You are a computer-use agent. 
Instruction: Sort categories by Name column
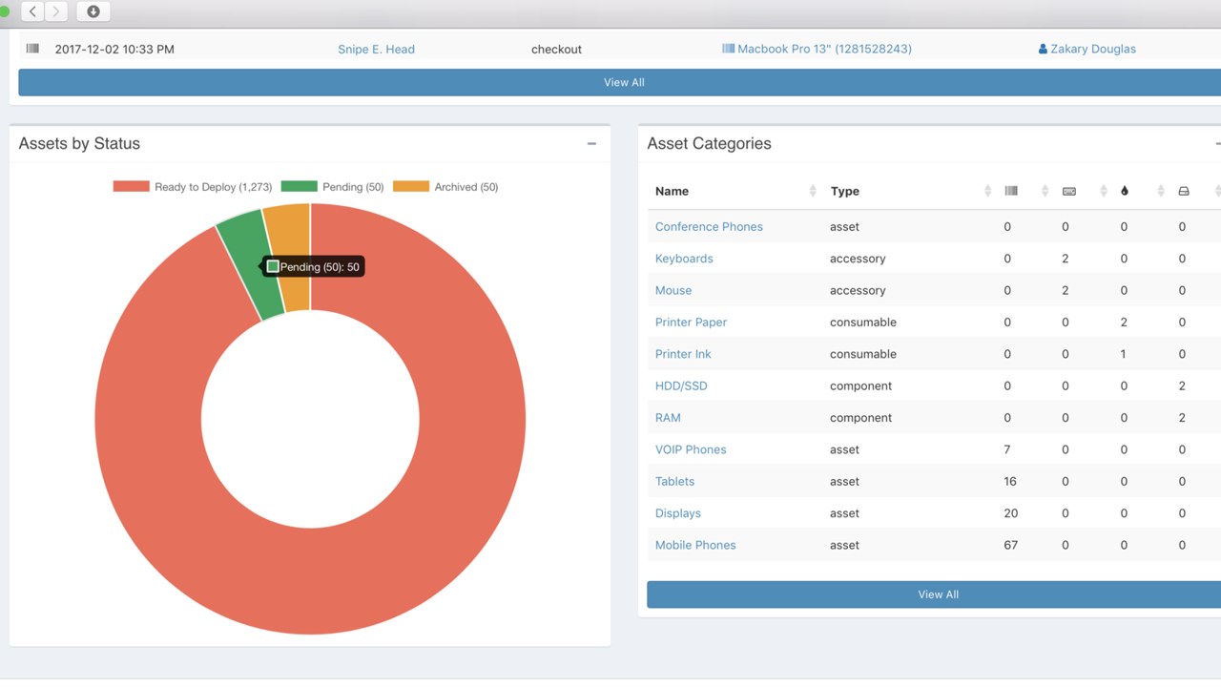[672, 191]
